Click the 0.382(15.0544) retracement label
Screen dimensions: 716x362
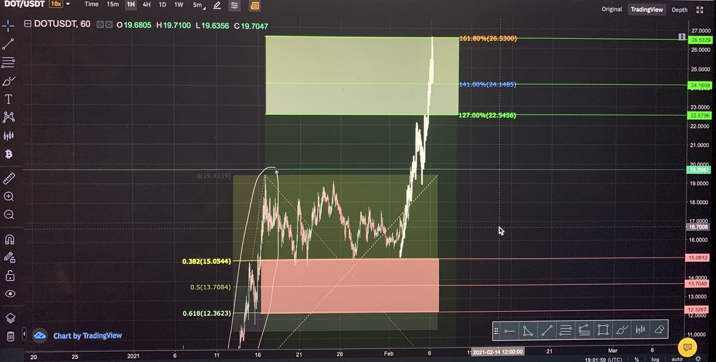coord(207,261)
